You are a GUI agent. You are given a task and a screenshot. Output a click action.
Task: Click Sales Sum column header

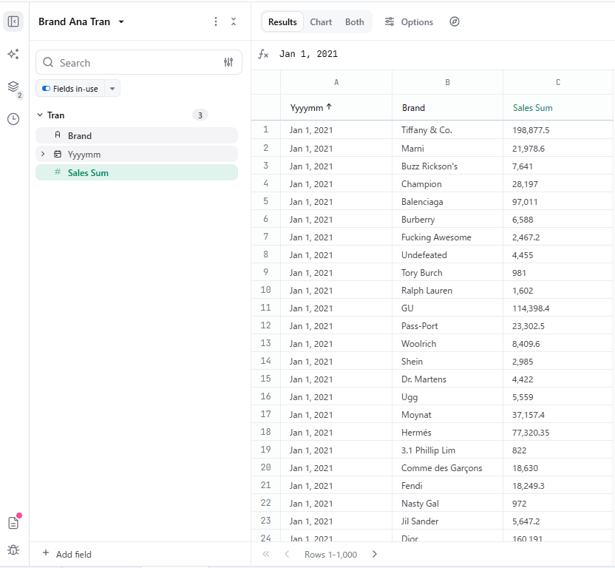pyautogui.click(x=558, y=107)
